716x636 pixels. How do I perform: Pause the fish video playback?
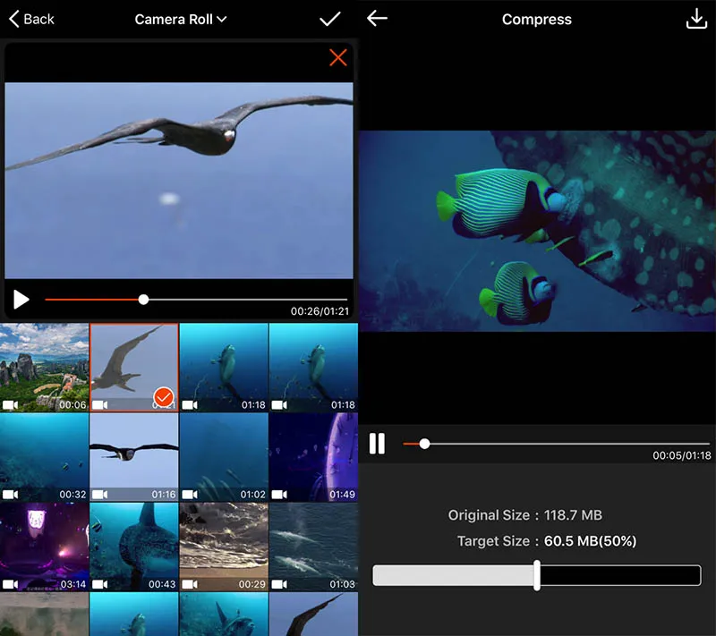click(x=377, y=443)
